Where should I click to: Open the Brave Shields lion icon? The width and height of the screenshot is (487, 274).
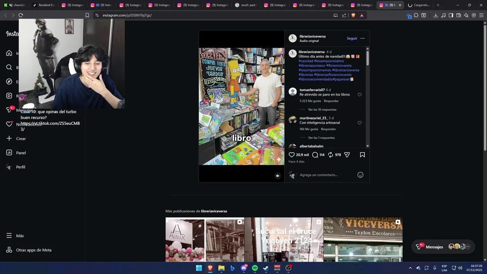353,15
